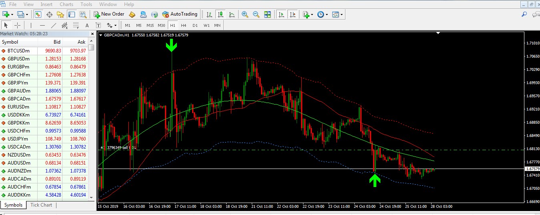Select the Vertical Line drawing tool
The width and height of the screenshot is (540, 215).
coord(31,25)
